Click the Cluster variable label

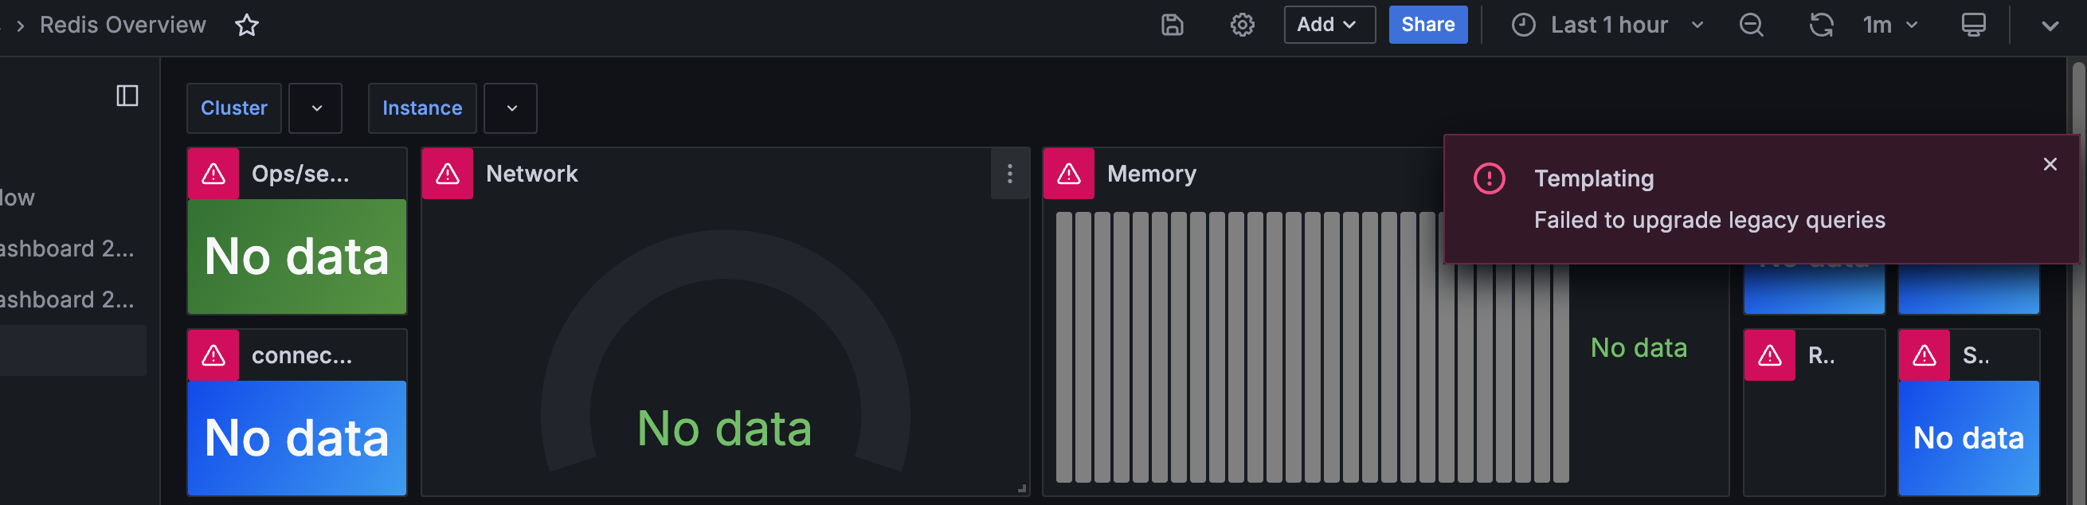point(233,108)
